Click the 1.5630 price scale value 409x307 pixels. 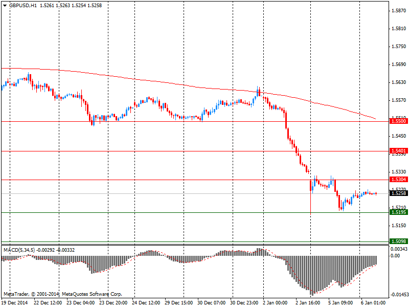coord(399,82)
